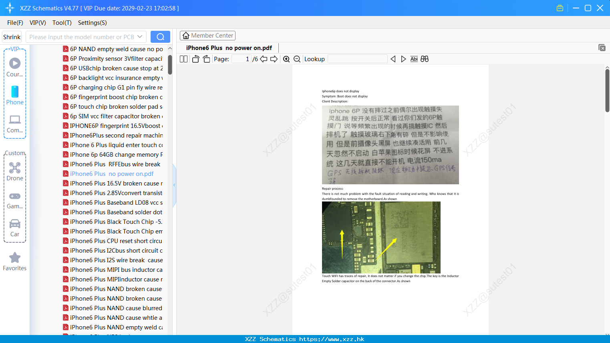Open iPhone6 Plus MIPI bus inductor file
Viewport: 610px width, 343px height.
tap(113, 270)
